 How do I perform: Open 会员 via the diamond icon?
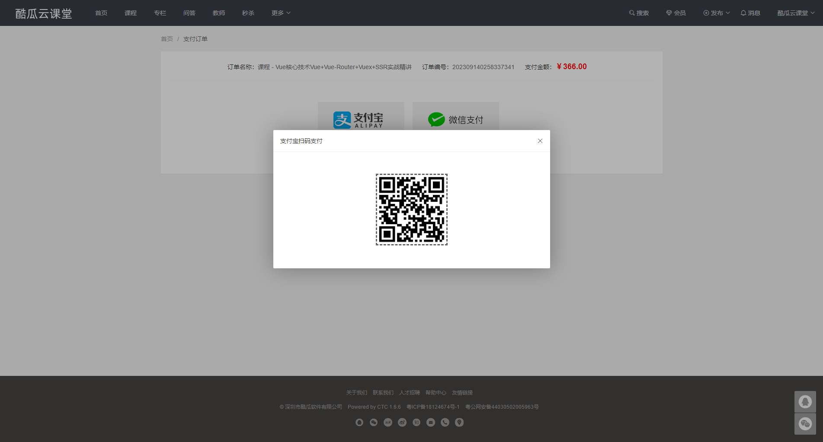click(x=669, y=13)
